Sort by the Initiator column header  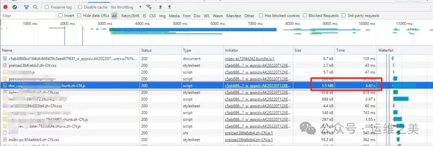click(x=258, y=51)
